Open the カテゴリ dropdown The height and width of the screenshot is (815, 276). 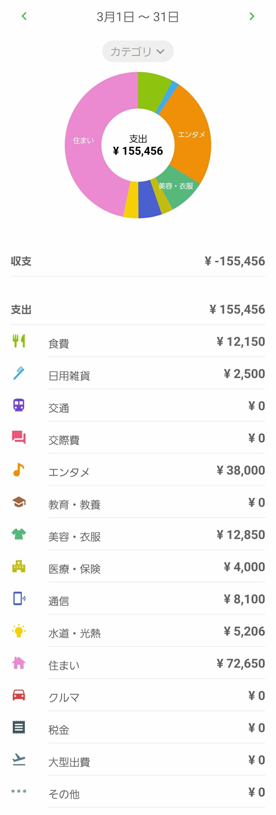pos(138,51)
